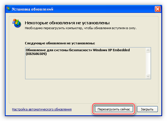Click the Следующие обновления не установлены label

pos(60,43)
